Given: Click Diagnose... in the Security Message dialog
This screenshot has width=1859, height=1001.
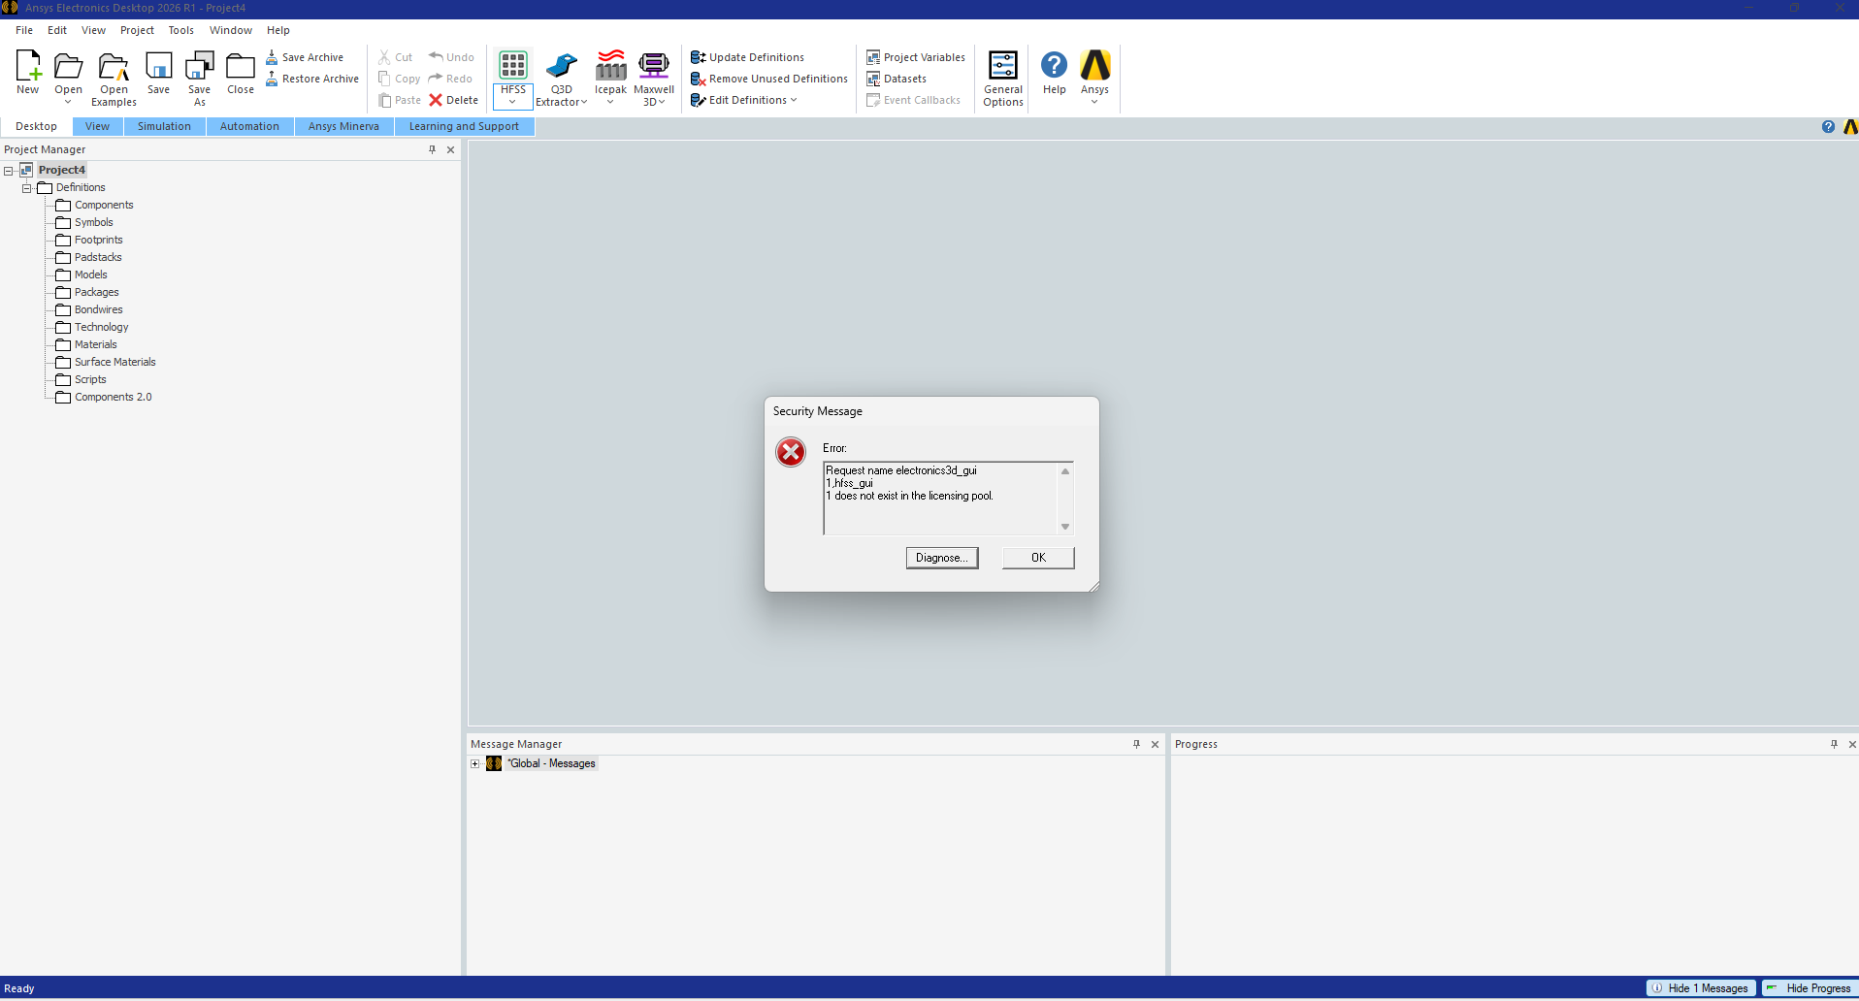Looking at the screenshot, I should (x=942, y=558).
